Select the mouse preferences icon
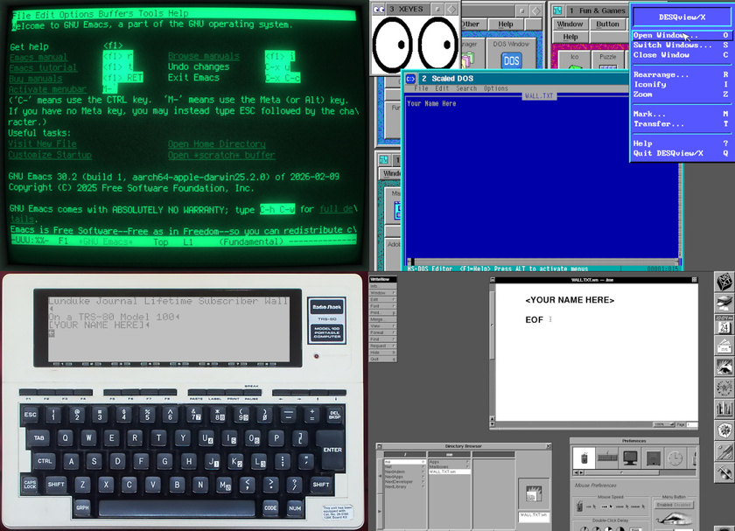The image size is (735, 531). point(584,458)
